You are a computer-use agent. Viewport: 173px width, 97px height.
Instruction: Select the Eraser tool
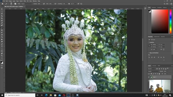2,35
